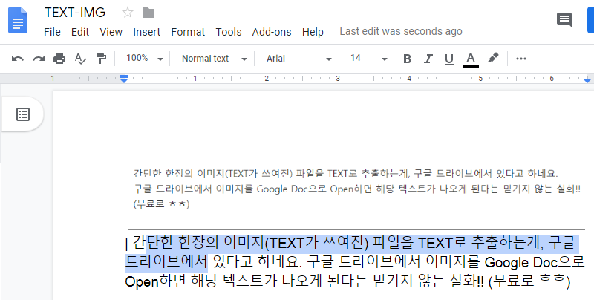Open the View menu
Image resolution: width=594 pixels, height=300 pixels.
[x=111, y=32]
